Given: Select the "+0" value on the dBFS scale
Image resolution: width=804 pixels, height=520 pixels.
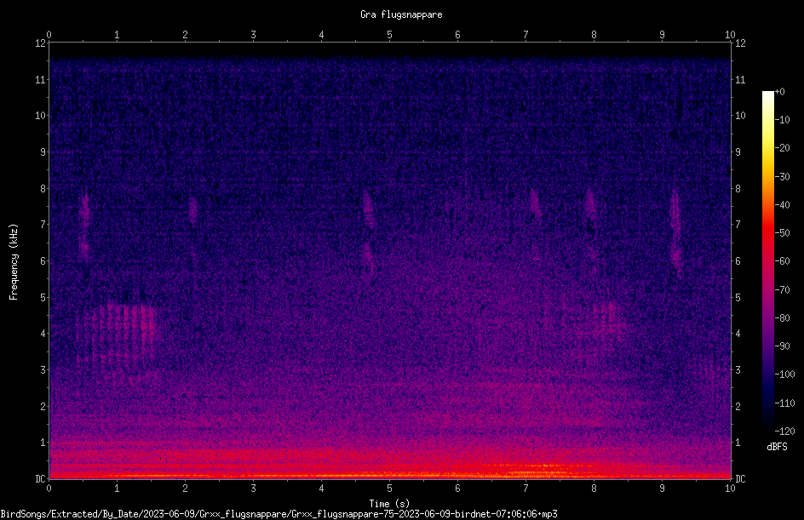Looking at the screenshot, I should click(x=779, y=92).
